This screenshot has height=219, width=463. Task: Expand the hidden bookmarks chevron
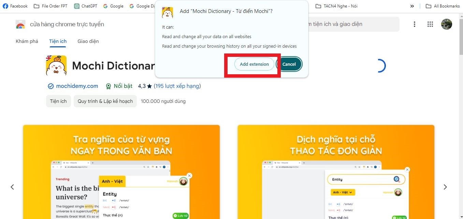point(412,6)
